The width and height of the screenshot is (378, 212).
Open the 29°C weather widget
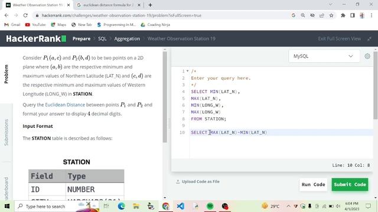[x=271, y=206]
